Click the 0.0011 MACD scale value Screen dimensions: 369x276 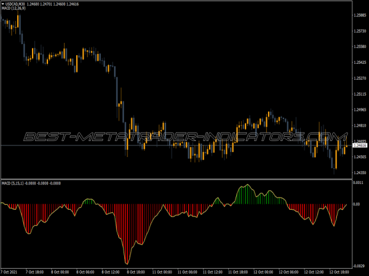(358, 183)
